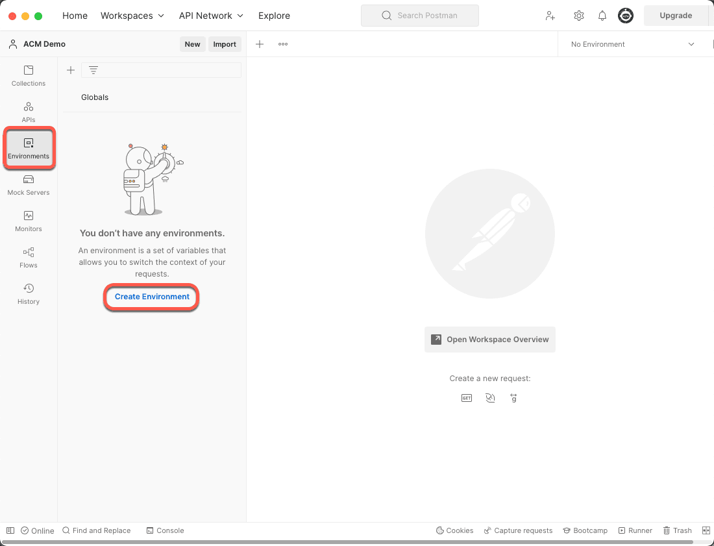Open the Cookies manager
Image resolution: width=714 pixels, height=546 pixels.
coord(454,530)
